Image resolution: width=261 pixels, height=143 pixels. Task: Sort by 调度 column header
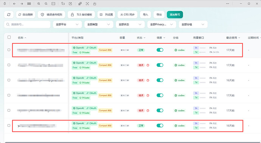(161, 38)
